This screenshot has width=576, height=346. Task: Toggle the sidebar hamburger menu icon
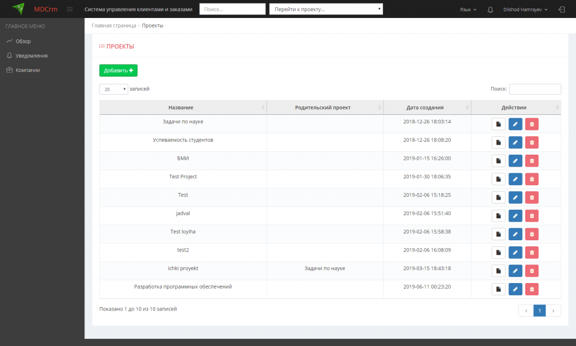pos(70,9)
